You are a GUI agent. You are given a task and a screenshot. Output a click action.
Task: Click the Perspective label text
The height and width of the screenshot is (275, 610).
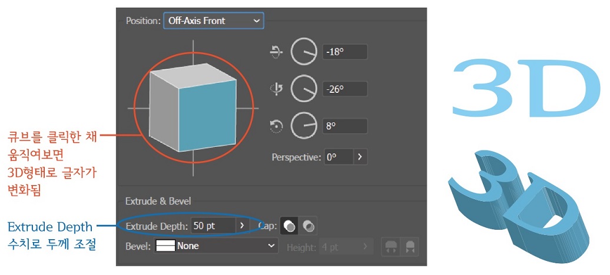(x=296, y=157)
